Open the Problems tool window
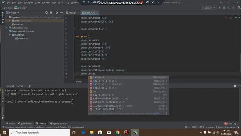 25,124
